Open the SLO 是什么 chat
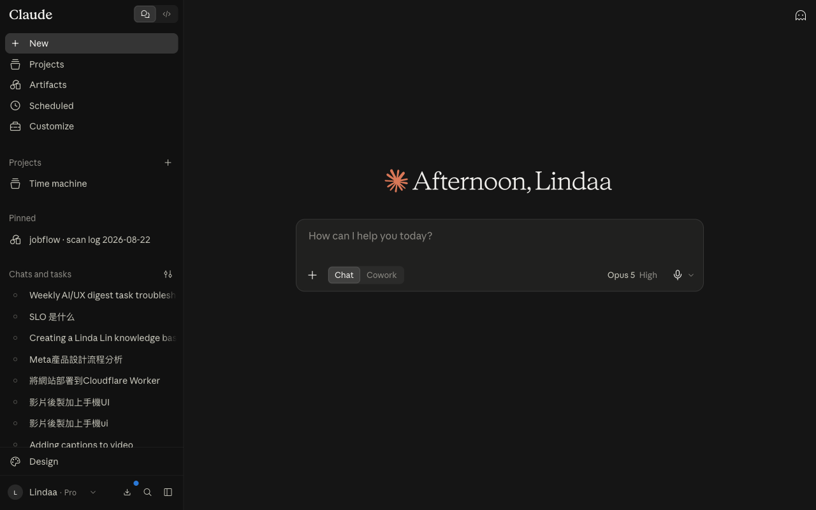 91,317
